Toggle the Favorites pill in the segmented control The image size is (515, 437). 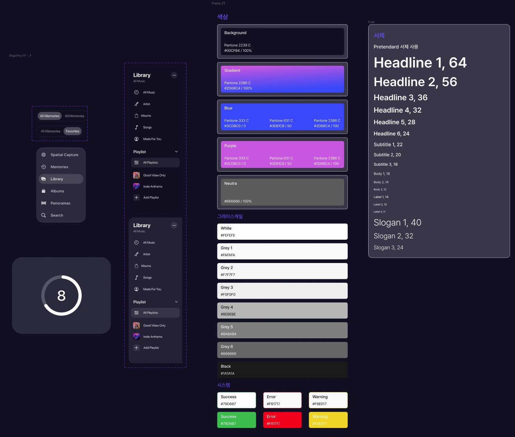[x=72, y=131]
